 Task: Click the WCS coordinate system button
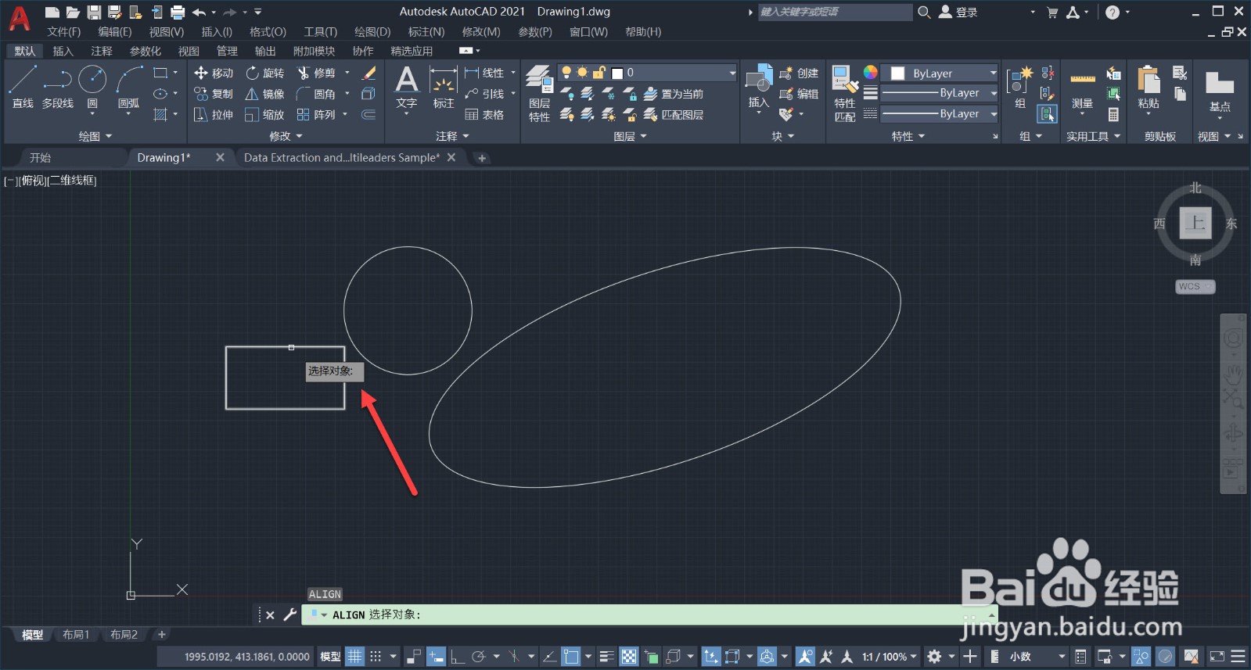pos(1195,287)
